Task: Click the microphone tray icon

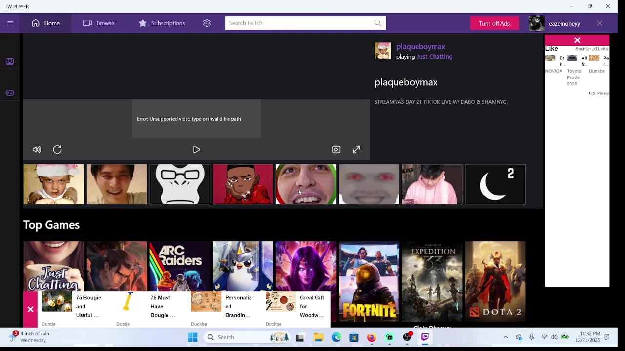Action: 531,337
